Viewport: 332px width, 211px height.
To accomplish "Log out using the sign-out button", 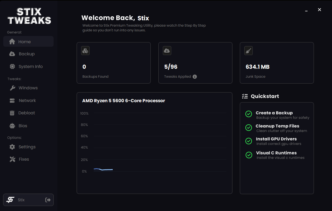I will coord(48,200).
